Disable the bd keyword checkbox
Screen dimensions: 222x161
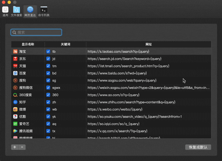[48, 73]
